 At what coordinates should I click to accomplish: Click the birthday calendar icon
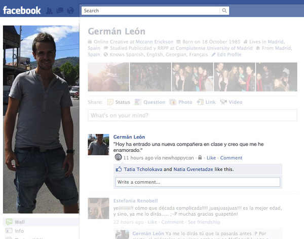(x=178, y=42)
